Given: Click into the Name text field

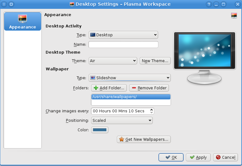Looking at the screenshot, I should point(123,44).
